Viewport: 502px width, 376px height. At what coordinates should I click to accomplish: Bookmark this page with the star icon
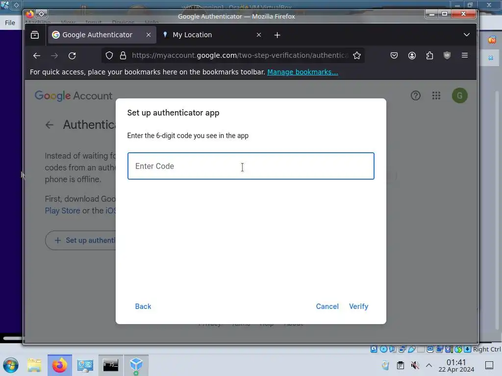coord(357,56)
